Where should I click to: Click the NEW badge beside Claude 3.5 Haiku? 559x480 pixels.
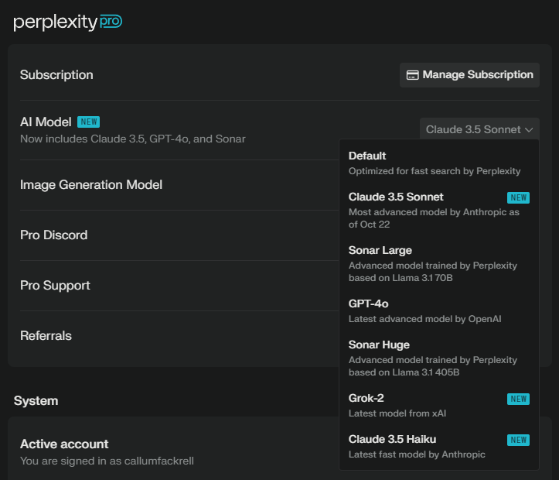518,440
